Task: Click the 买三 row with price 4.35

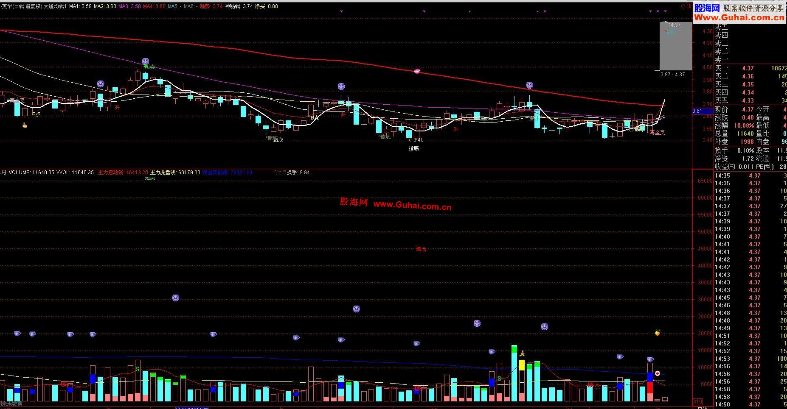Action: pyautogui.click(x=750, y=84)
